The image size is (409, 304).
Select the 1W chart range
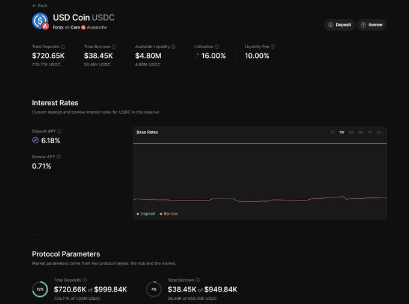coord(342,132)
